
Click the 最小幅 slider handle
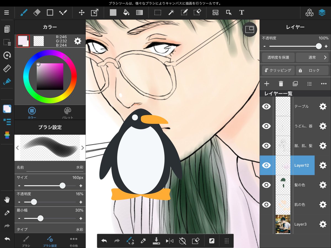pyautogui.click(x=40, y=219)
